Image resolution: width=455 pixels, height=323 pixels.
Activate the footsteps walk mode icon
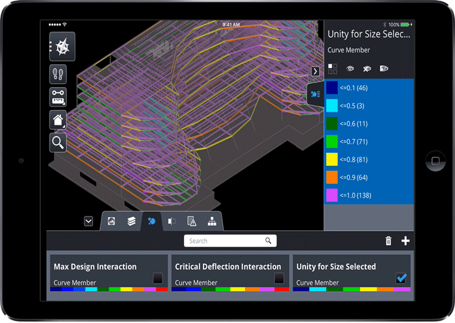58,74
